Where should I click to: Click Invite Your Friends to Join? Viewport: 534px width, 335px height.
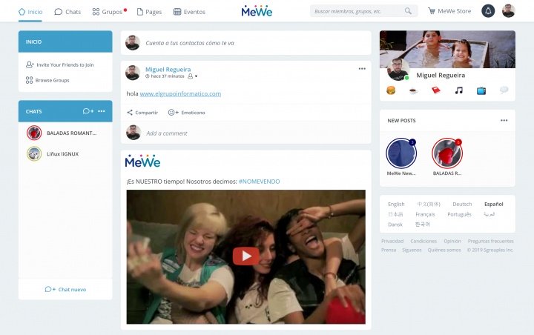(x=60, y=64)
